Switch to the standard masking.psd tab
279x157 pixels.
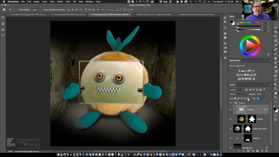28,14
